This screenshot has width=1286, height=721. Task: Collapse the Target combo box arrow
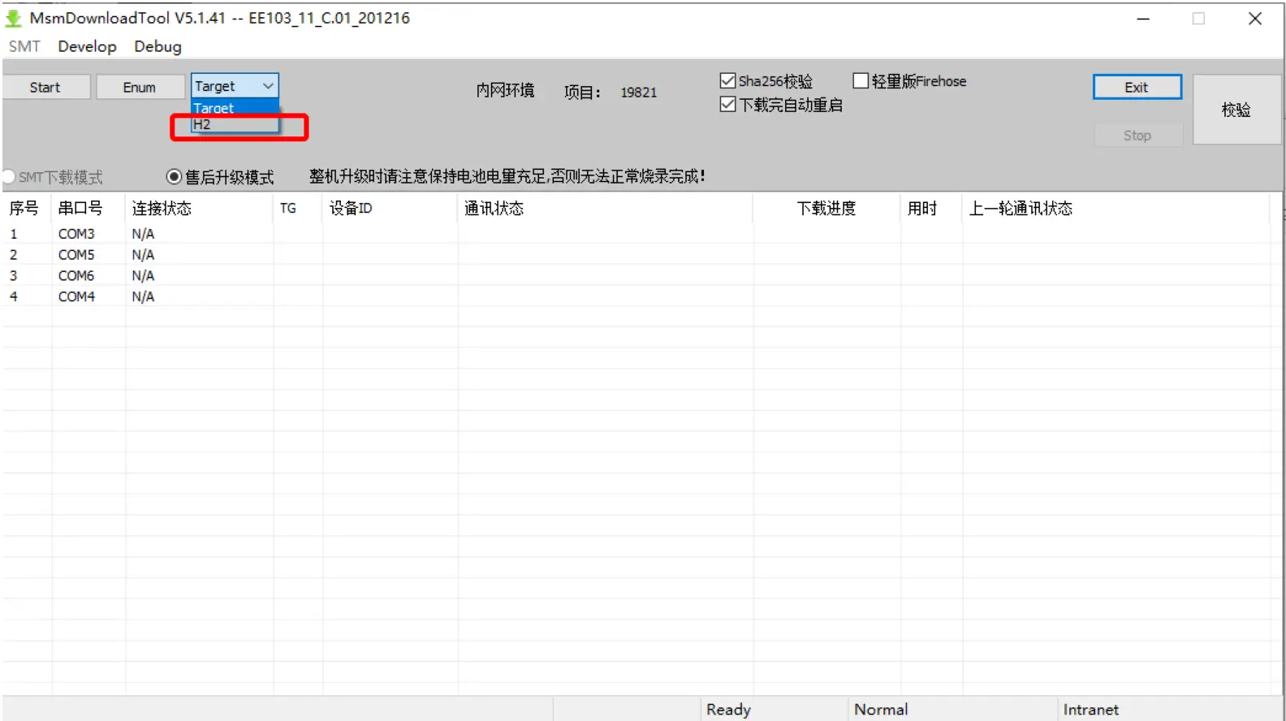(x=268, y=85)
